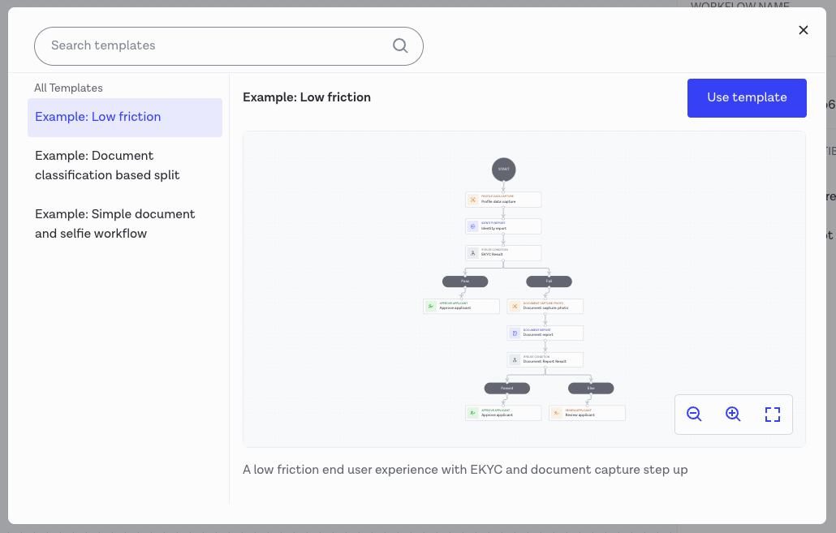This screenshot has width=836, height=533.
Task: Click the START node in the workflow preview
Action: point(503,170)
